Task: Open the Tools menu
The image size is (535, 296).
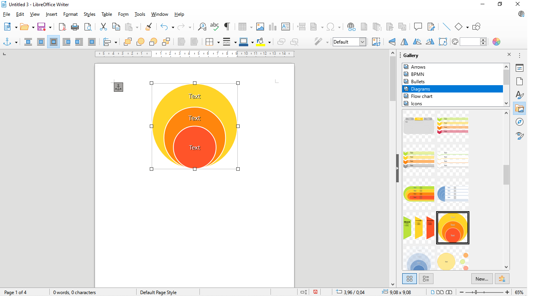Action: pos(140,14)
